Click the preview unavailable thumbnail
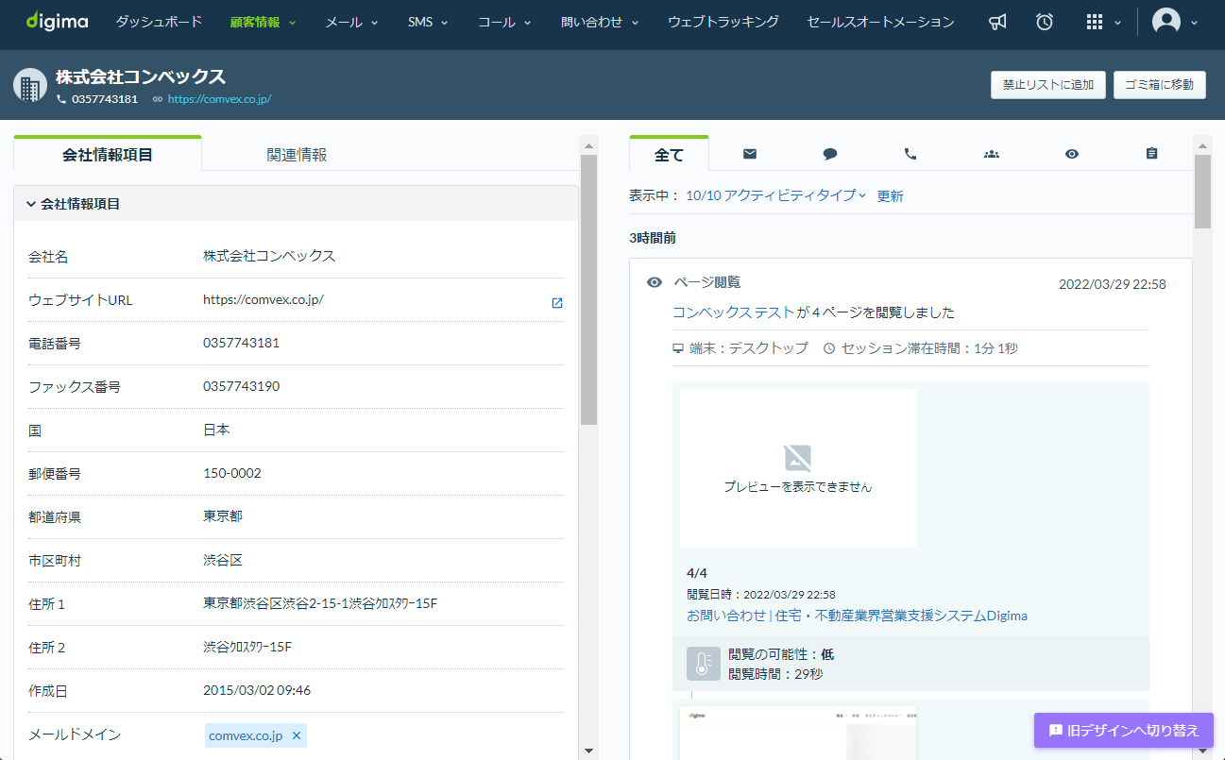 point(798,468)
